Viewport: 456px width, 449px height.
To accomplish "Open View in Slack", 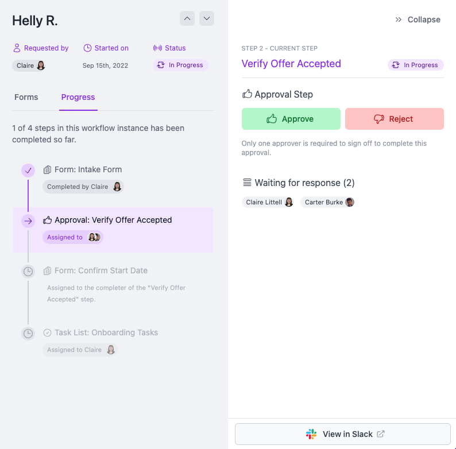I will (x=343, y=434).
